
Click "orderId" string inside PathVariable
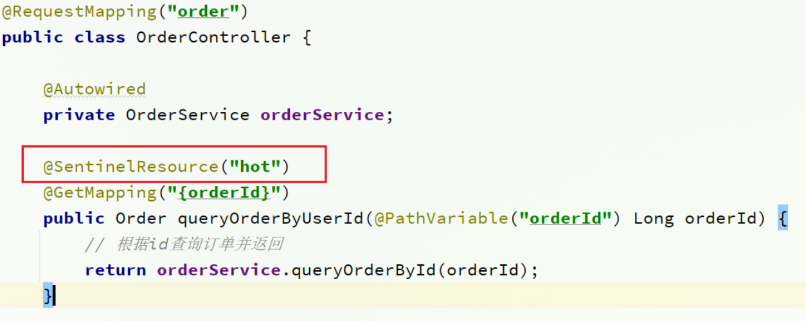click(x=564, y=218)
